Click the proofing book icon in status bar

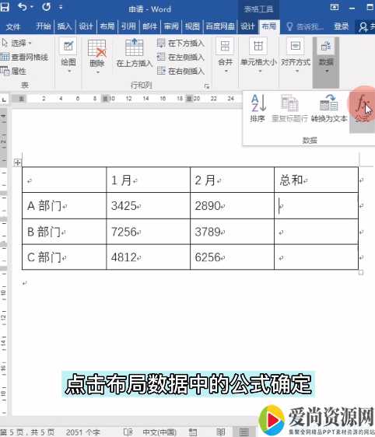[x=128, y=432]
